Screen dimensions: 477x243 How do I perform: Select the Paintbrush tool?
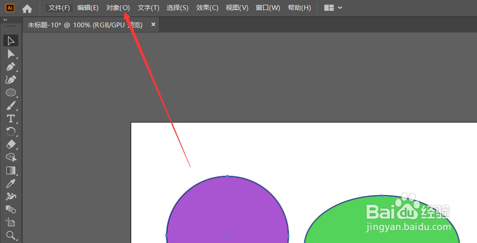[11, 106]
